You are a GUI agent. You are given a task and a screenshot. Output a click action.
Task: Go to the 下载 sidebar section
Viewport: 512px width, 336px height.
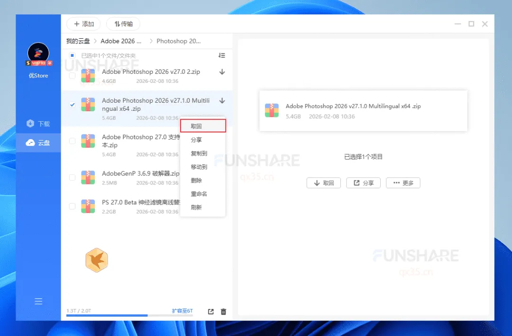38,124
